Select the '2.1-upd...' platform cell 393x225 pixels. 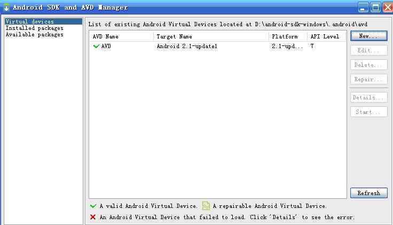pyautogui.click(x=287, y=46)
